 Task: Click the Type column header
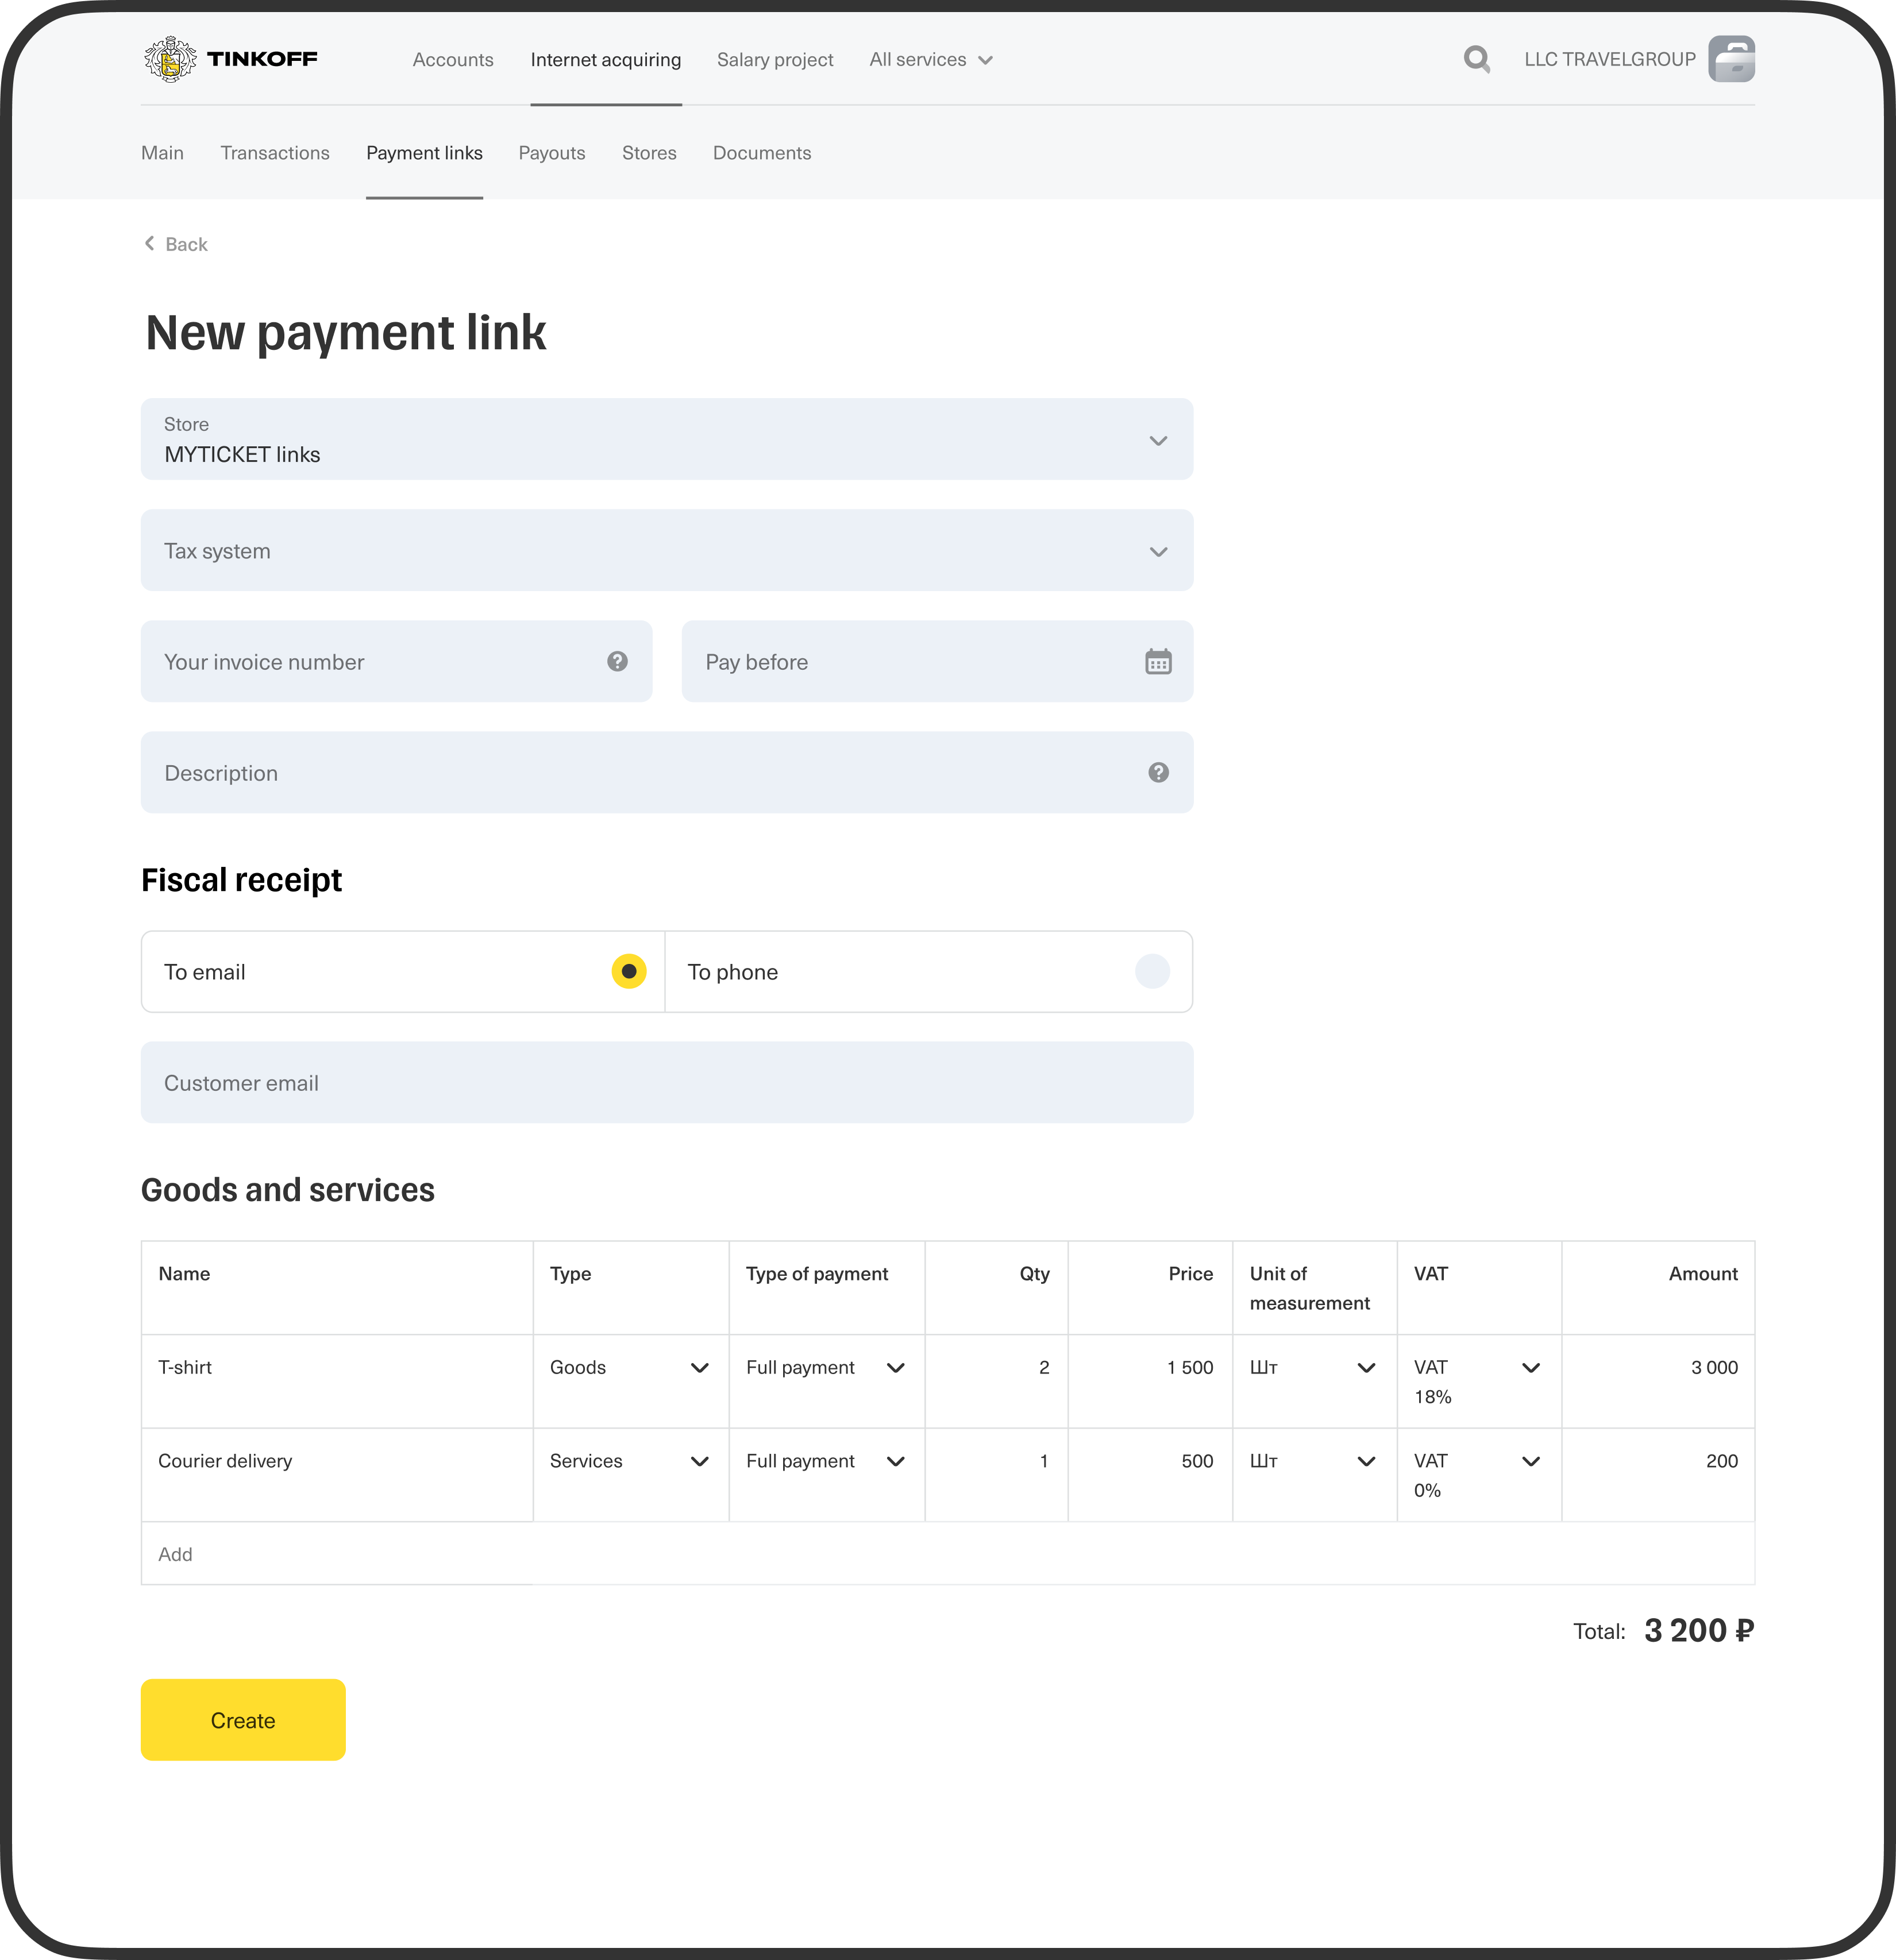pos(570,1273)
